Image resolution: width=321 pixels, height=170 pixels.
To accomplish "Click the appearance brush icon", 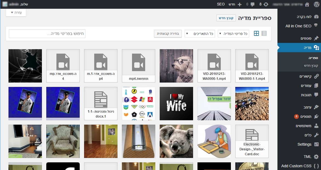I will tap(316, 107).
